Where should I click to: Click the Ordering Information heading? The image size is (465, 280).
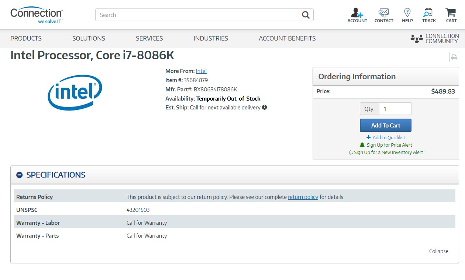tap(357, 77)
